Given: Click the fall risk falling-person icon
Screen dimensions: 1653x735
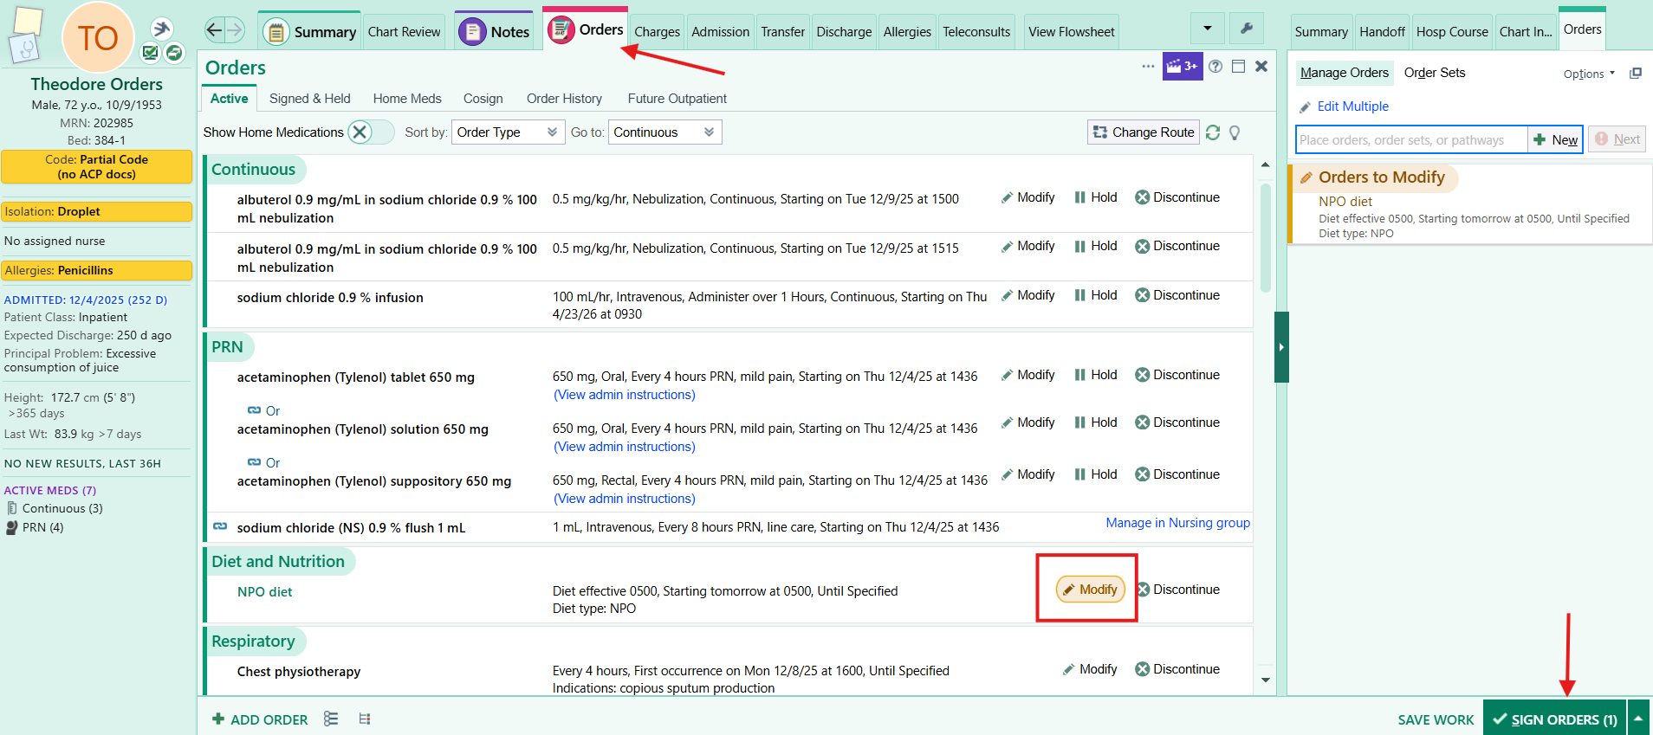Looking at the screenshot, I should point(161,29).
